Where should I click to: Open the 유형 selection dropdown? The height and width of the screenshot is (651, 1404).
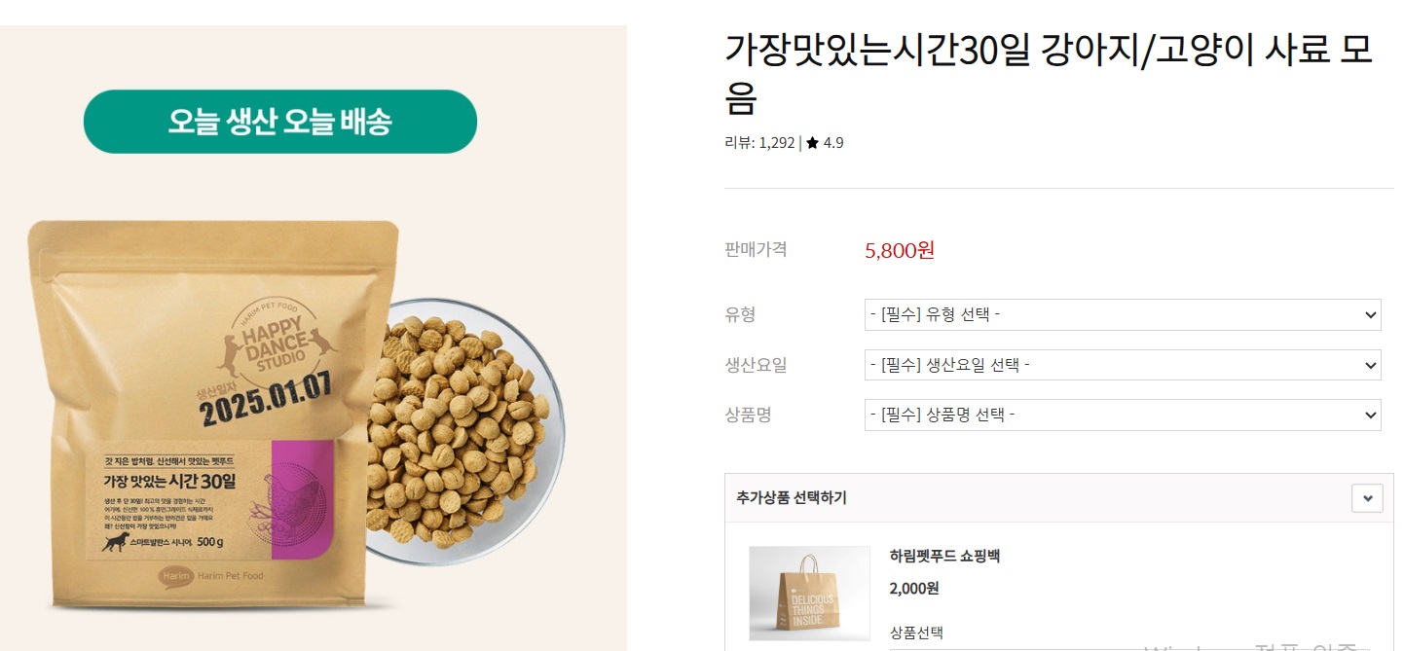click(x=1122, y=314)
